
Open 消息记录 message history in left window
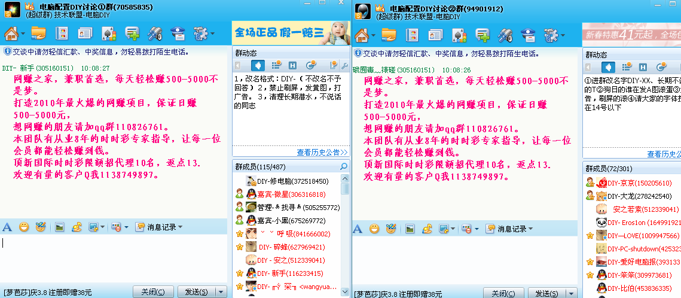[x=157, y=227]
